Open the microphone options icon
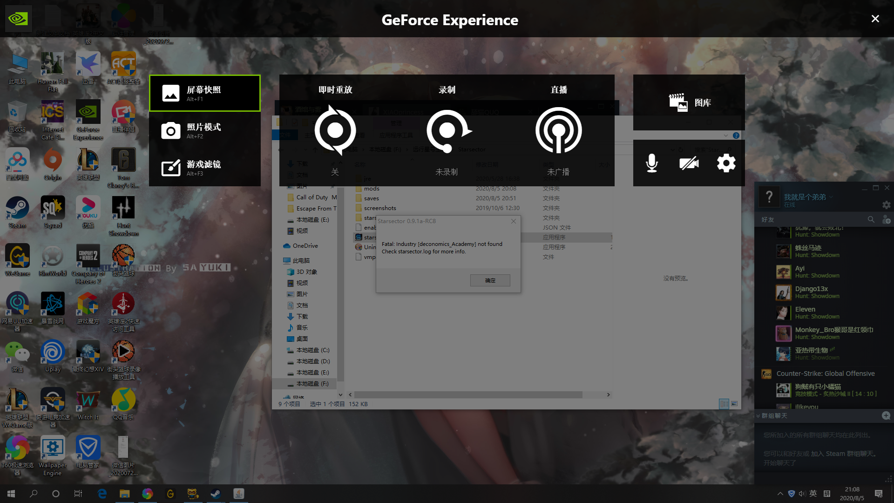894x503 pixels. [651, 163]
